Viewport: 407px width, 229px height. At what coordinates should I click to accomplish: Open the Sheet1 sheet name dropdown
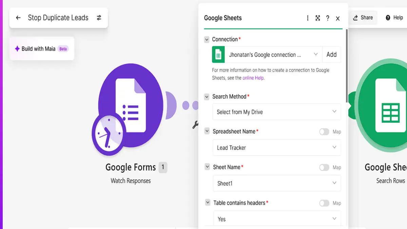(x=277, y=183)
